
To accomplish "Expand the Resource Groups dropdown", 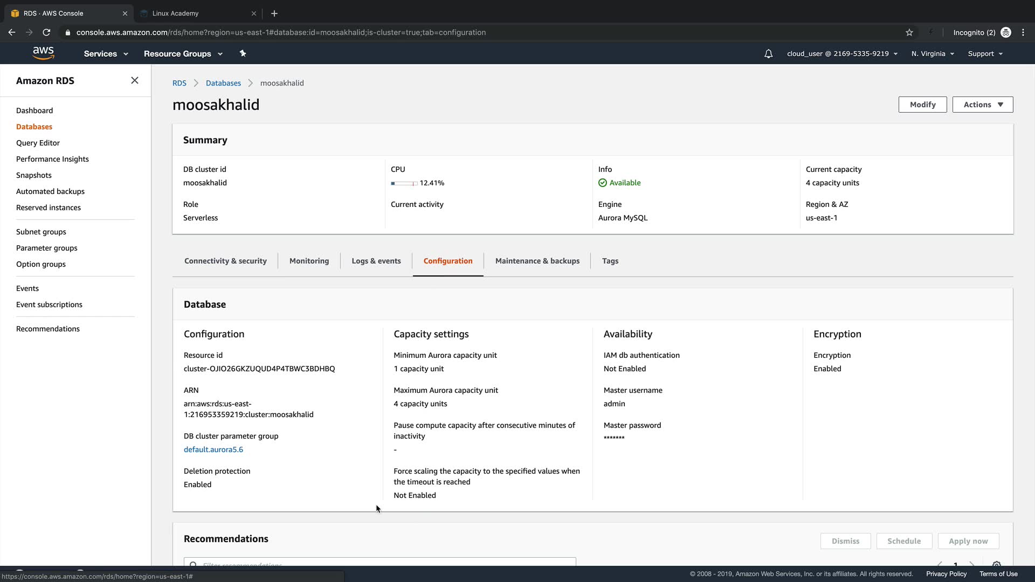I will (183, 54).
